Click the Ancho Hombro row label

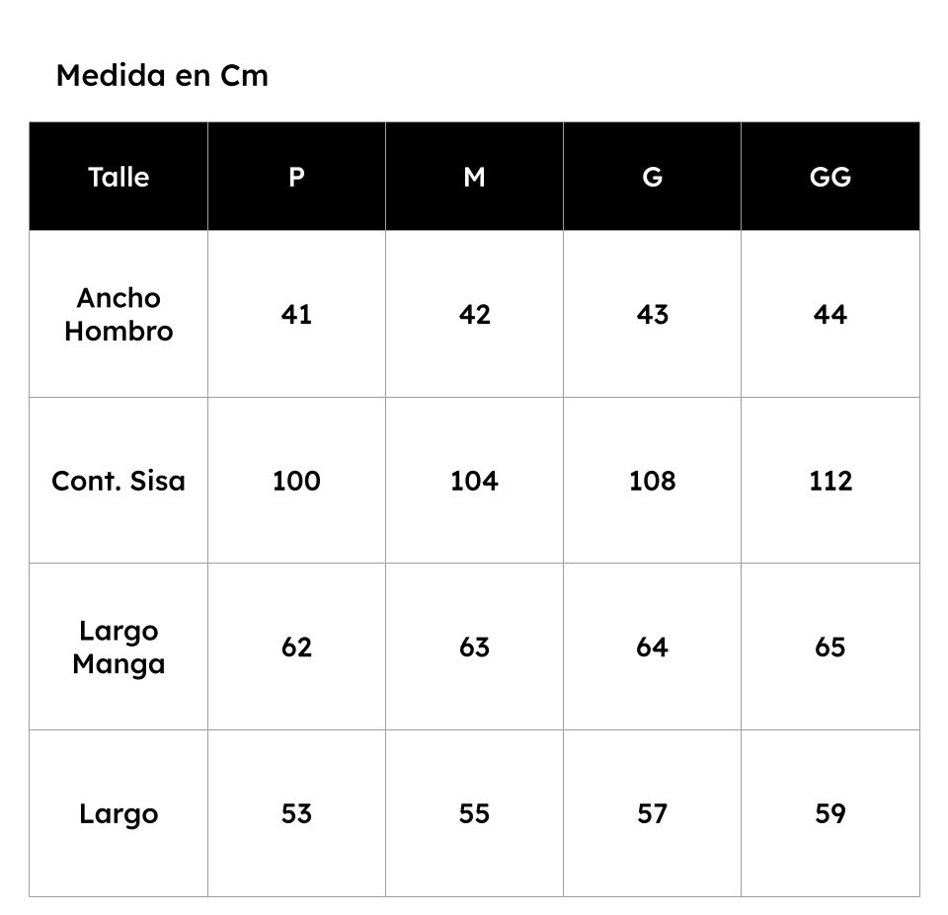118,314
